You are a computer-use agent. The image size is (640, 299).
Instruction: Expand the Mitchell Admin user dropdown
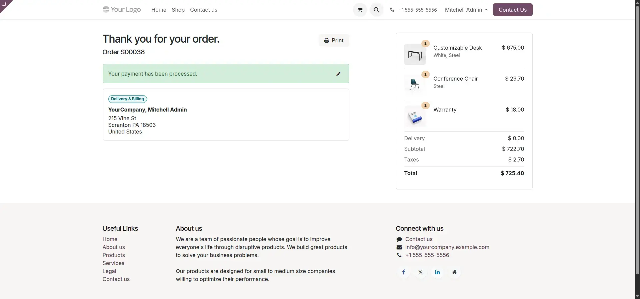pyautogui.click(x=466, y=10)
